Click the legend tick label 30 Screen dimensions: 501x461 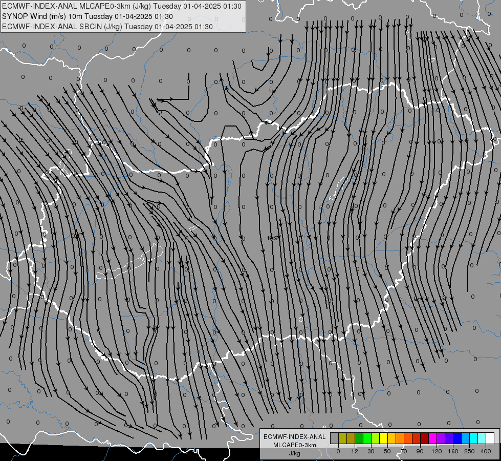click(x=371, y=451)
